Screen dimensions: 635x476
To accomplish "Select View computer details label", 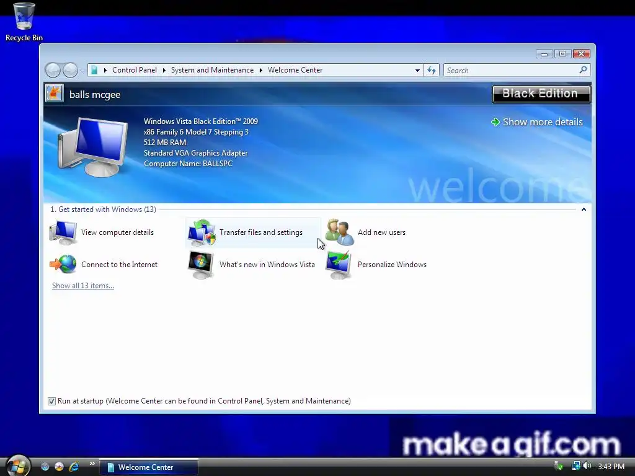I will click(x=117, y=232).
